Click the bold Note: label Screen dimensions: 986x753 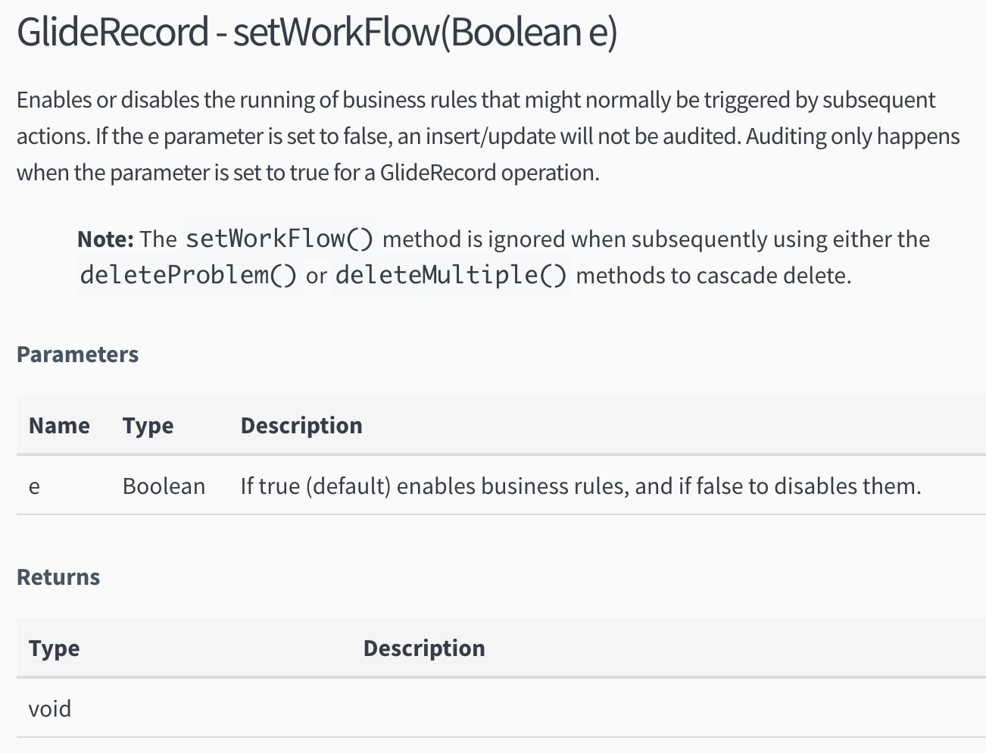click(105, 239)
